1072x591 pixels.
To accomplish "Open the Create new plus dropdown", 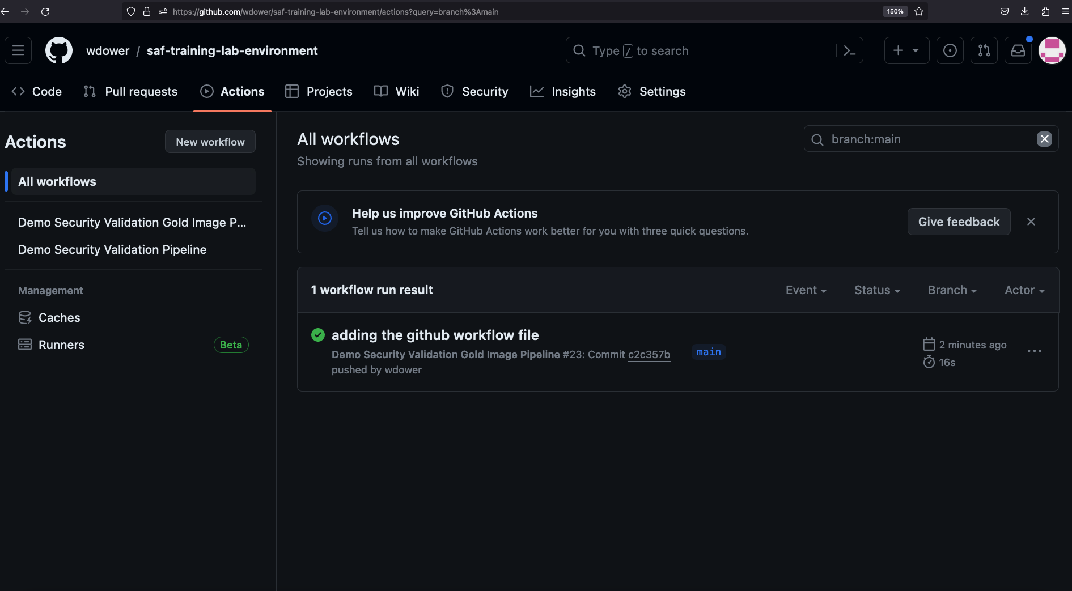I will pyautogui.click(x=906, y=51).
